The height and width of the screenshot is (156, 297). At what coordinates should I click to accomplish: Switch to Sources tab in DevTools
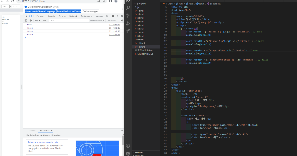(62, 16)
